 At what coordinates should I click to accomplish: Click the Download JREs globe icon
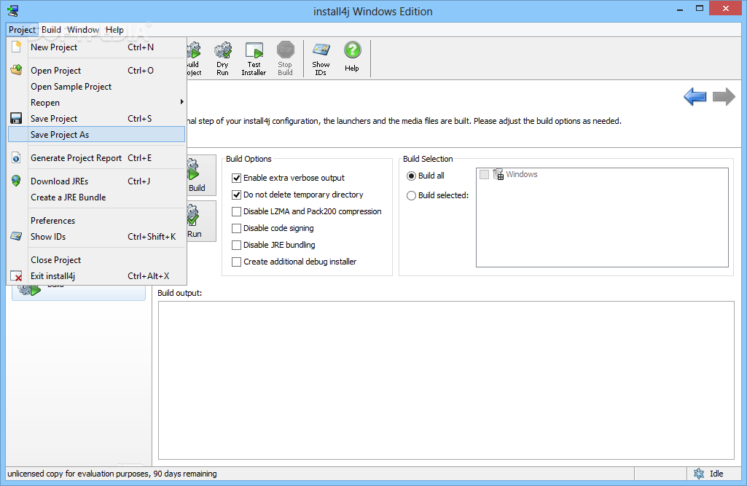tap(16, 181)
